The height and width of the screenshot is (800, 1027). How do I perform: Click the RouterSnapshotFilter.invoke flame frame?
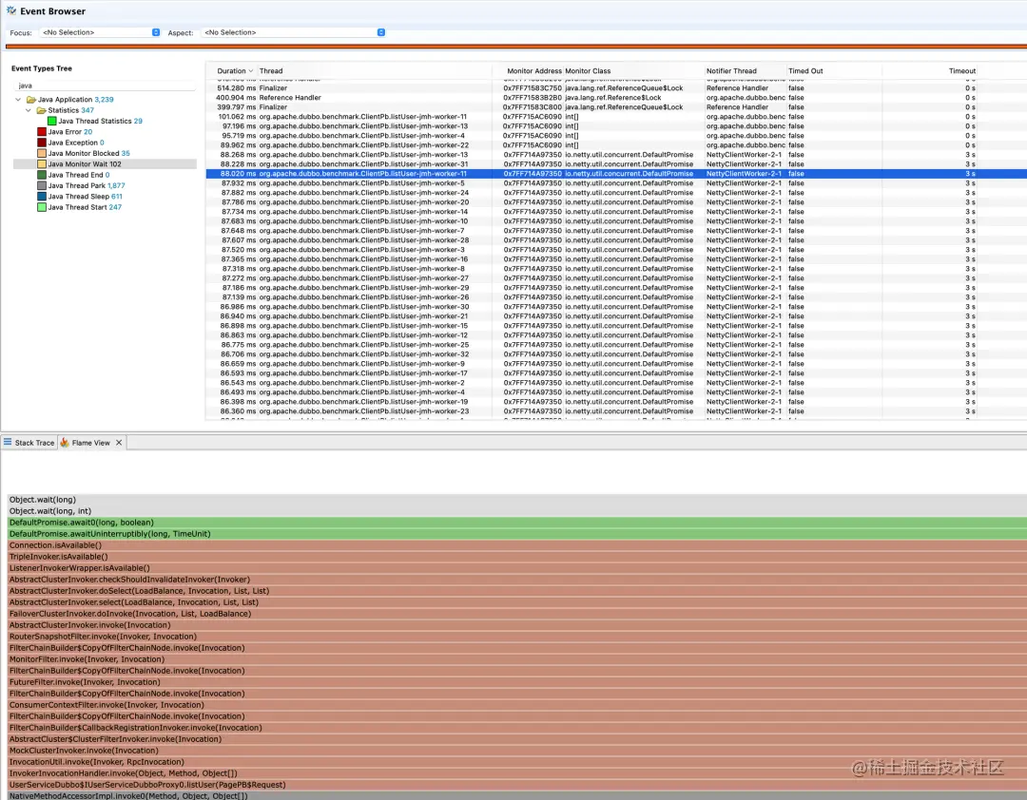point(516,637)
